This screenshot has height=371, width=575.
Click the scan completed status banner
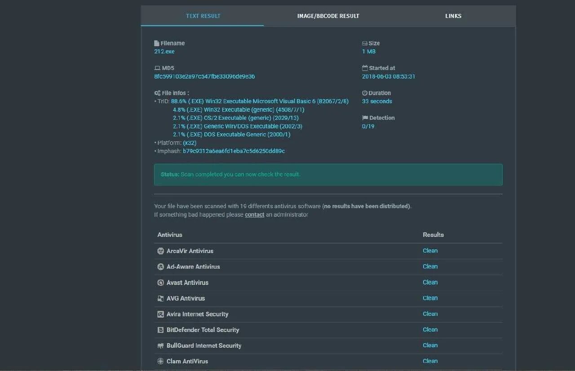[x=328, y=175]
